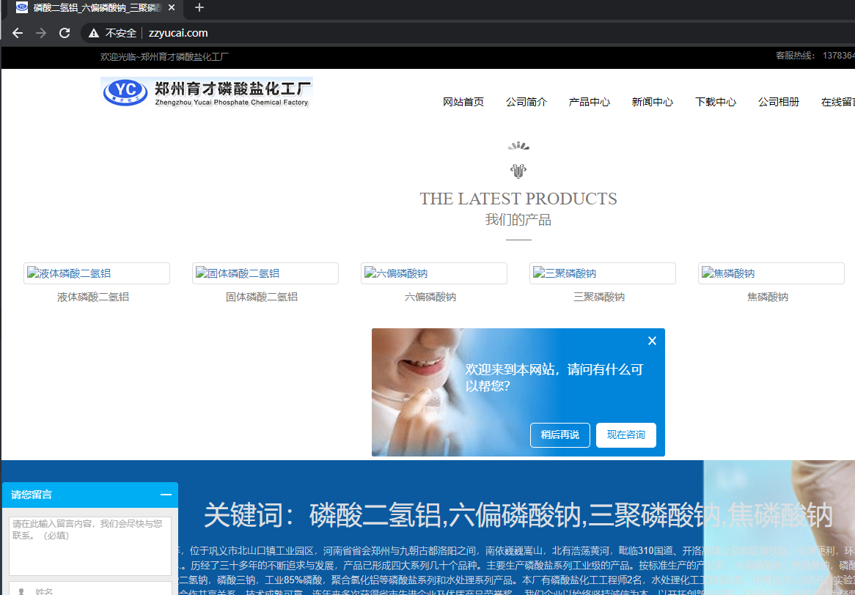Click the 三聚磷酸钠 product image

(603, 273)
